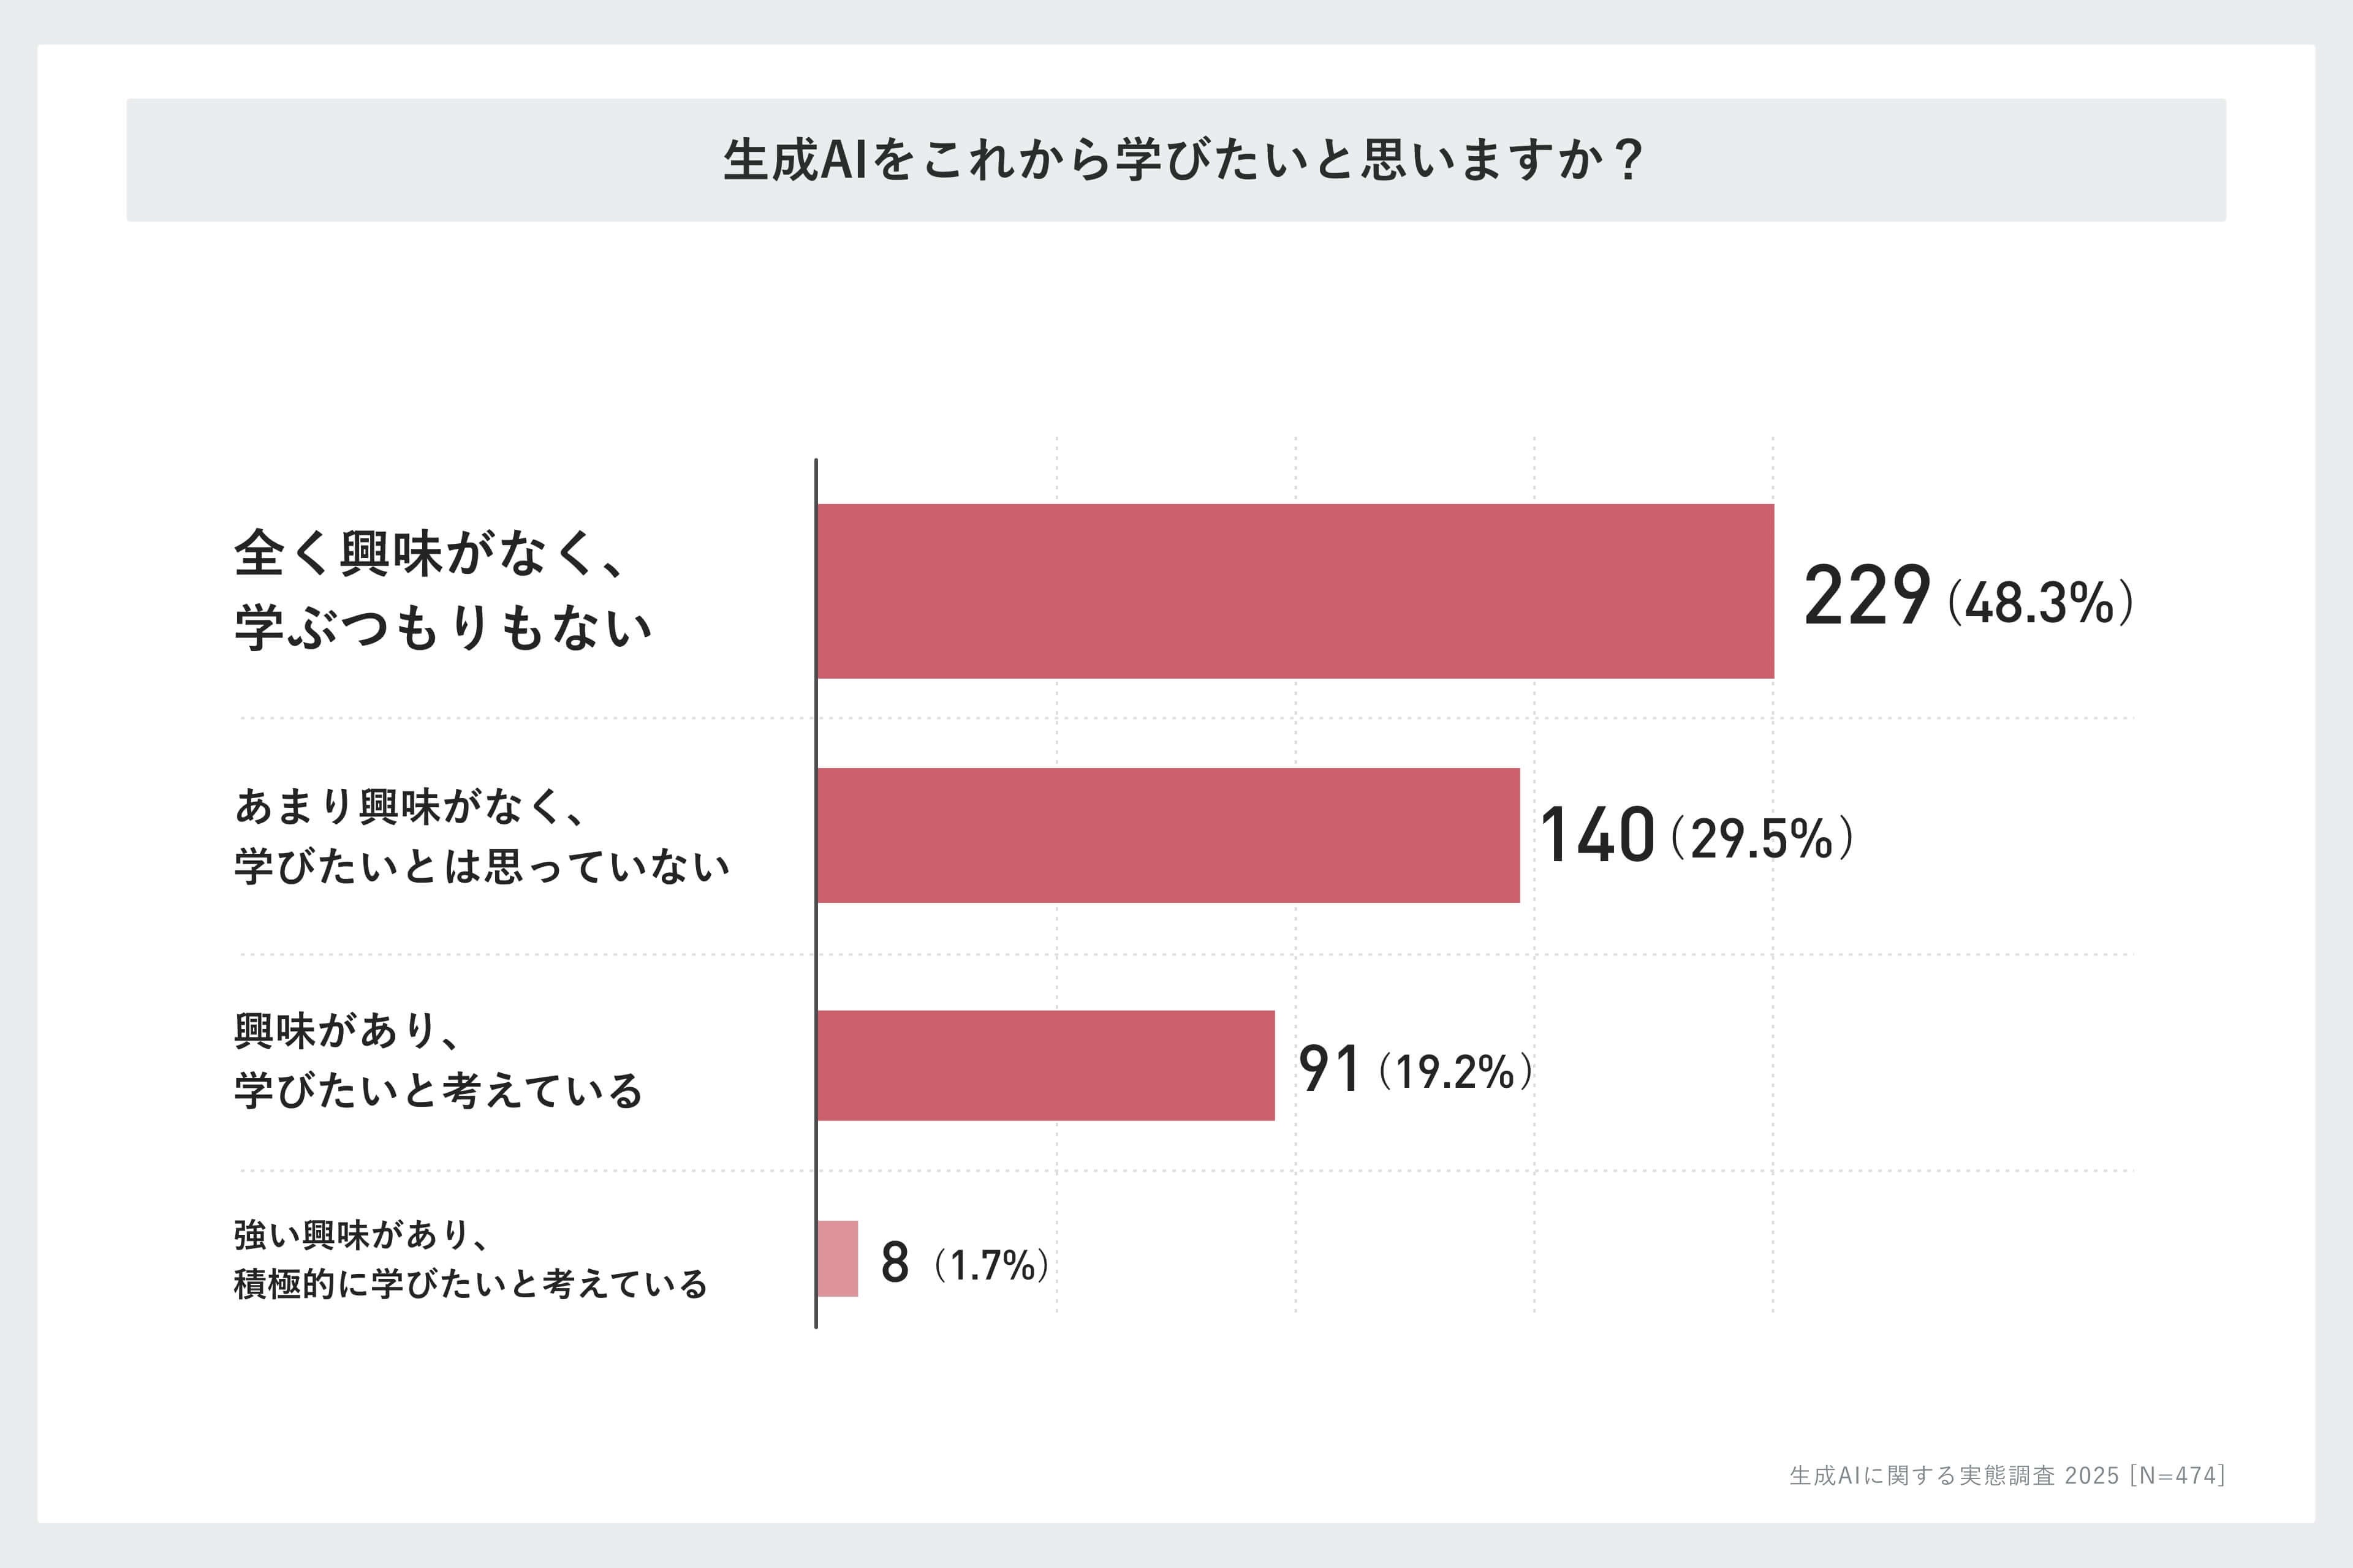
Task: Click the percentage (48.3%)
Action: coord(2040,602)
